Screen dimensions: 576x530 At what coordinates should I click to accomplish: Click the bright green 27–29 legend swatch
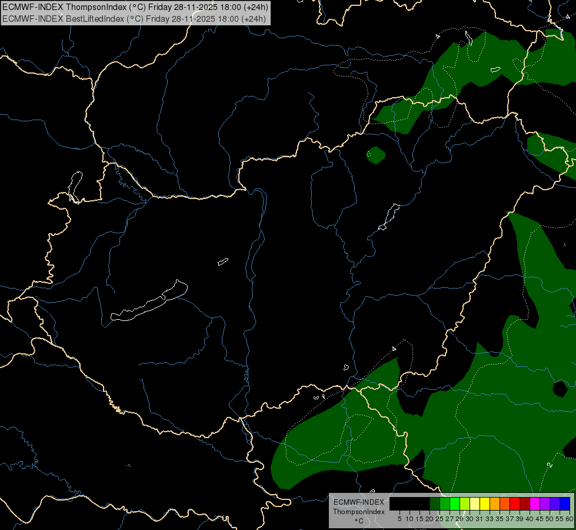pyautogui.click(x=455, y=503)
